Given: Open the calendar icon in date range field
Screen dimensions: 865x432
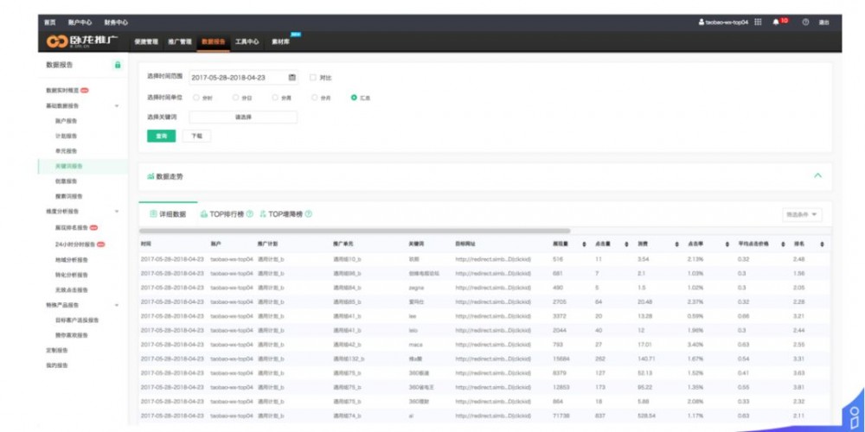Looking at the screenshot, I should [292, 78].
